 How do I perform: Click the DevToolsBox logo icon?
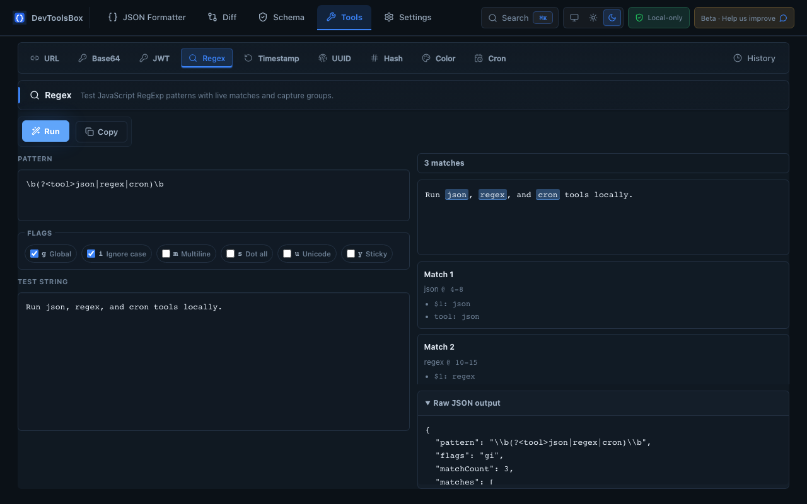(20, 18)
